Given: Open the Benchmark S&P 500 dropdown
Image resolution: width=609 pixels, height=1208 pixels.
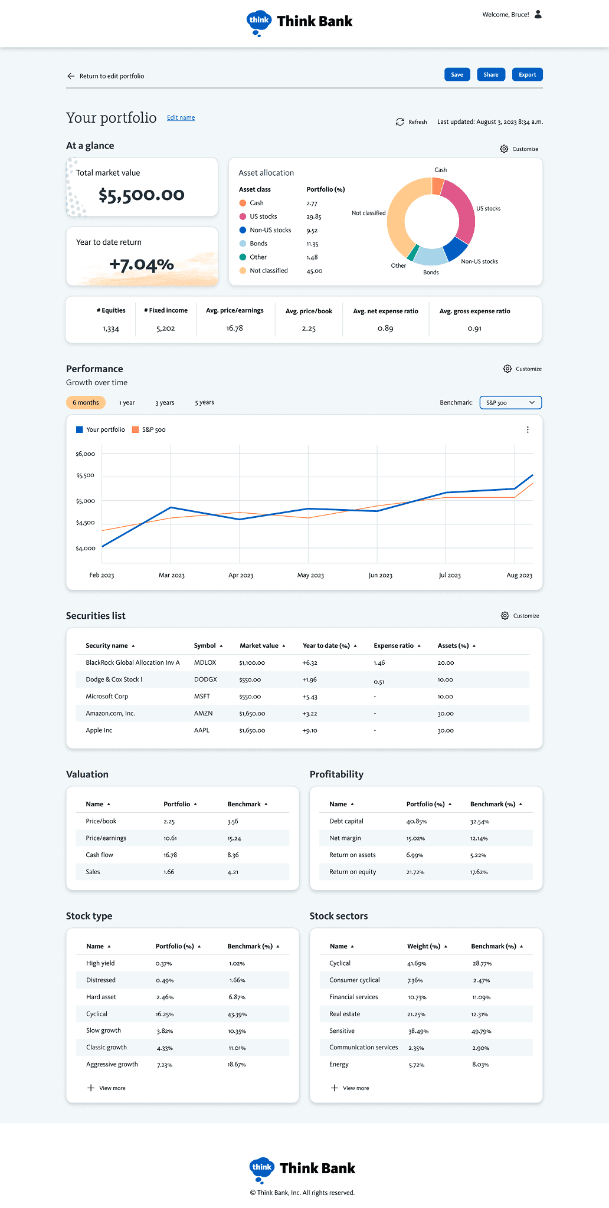Looking at the screenshot, I should (x=510, y=402).
